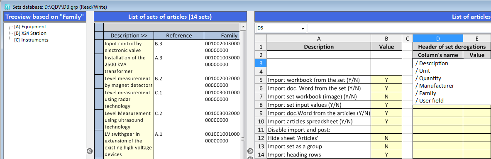Click the Reference column header
The height and width of the screenshot is (159, 491).
179,35
